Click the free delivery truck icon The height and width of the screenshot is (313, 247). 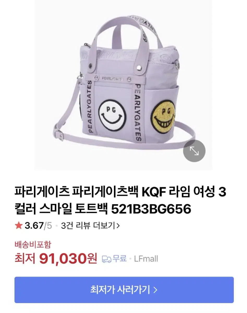coord(106,259)
